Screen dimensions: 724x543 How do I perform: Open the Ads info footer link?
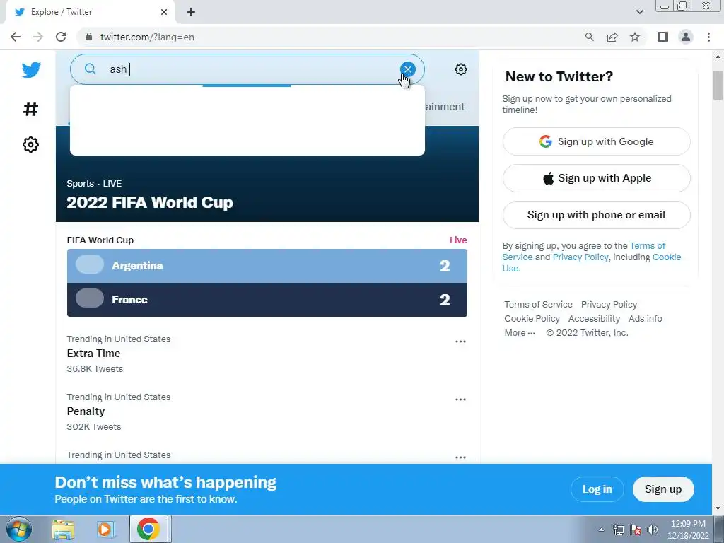pos(645,319)
